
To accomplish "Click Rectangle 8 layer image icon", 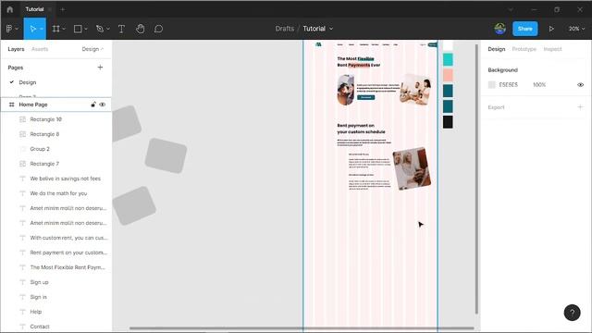I will (22, 134).
